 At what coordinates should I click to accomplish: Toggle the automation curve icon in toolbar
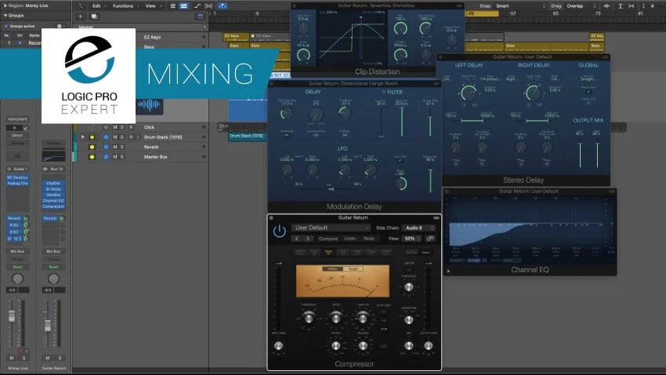coord(197,6)
